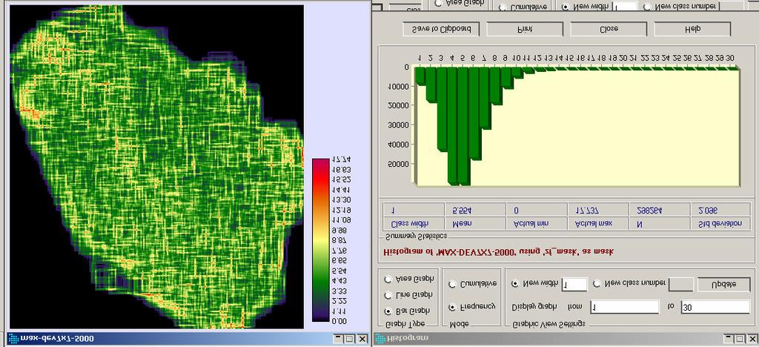The width and height of the screenshot is (759, 347).
Task: Click the 'Std deviation' header cell
Action: click(x=720, y=224)
